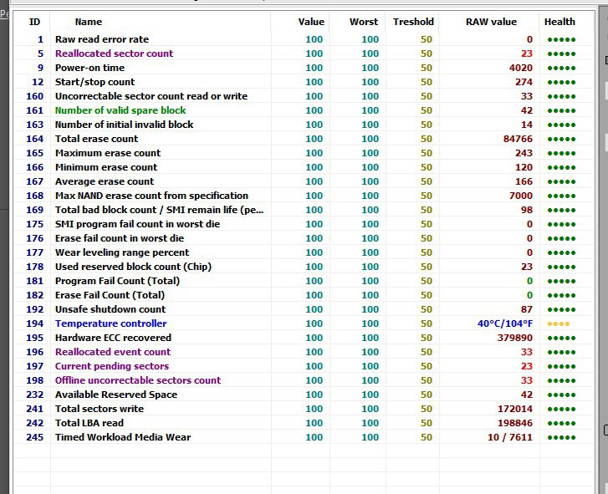The height and width of the screenshot is (494, 608).
Task: Select Reallocated event count
Action: [304, 352]
